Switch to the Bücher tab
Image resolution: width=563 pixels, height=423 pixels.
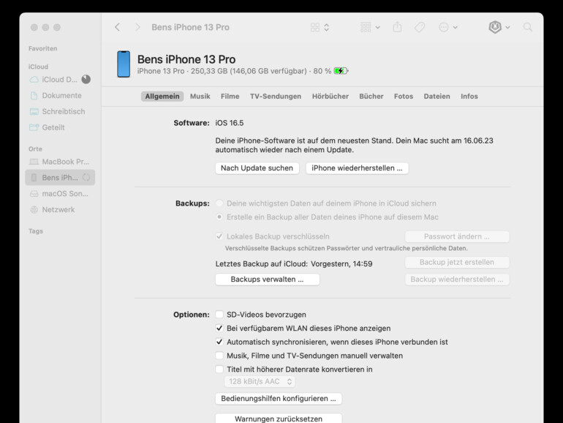pos(371,97)
